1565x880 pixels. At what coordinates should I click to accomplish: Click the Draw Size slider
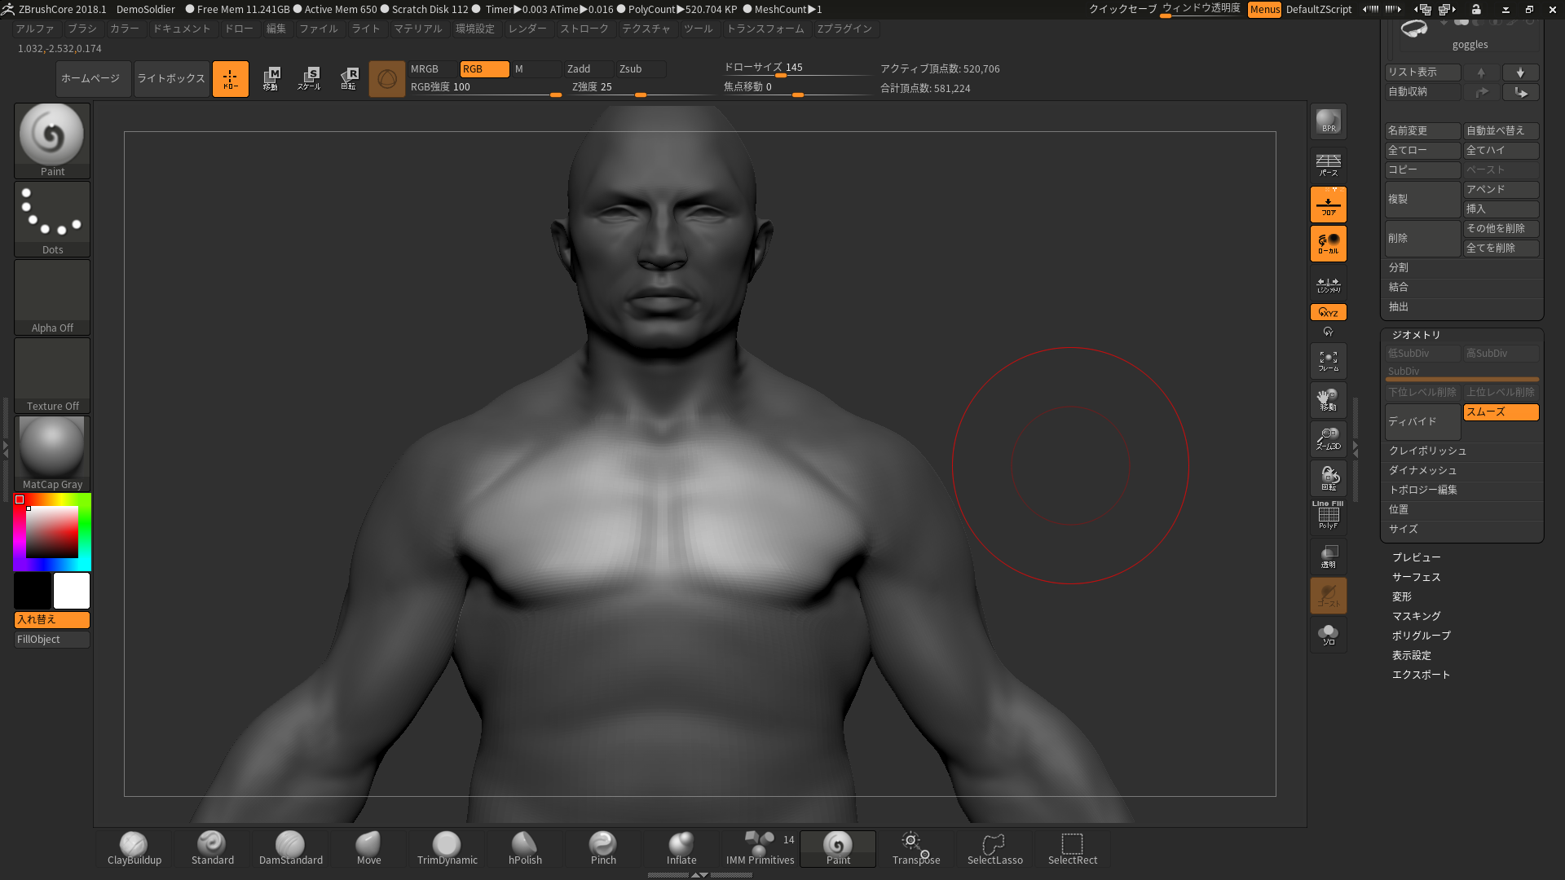pyautogui.click(x=798, y=68)
